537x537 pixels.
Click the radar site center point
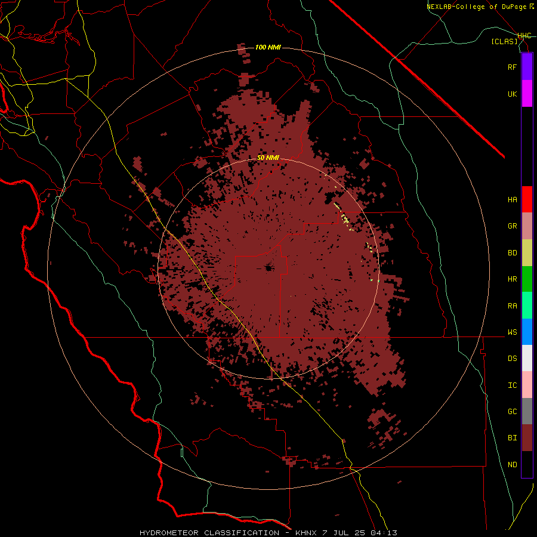point(268,268)
